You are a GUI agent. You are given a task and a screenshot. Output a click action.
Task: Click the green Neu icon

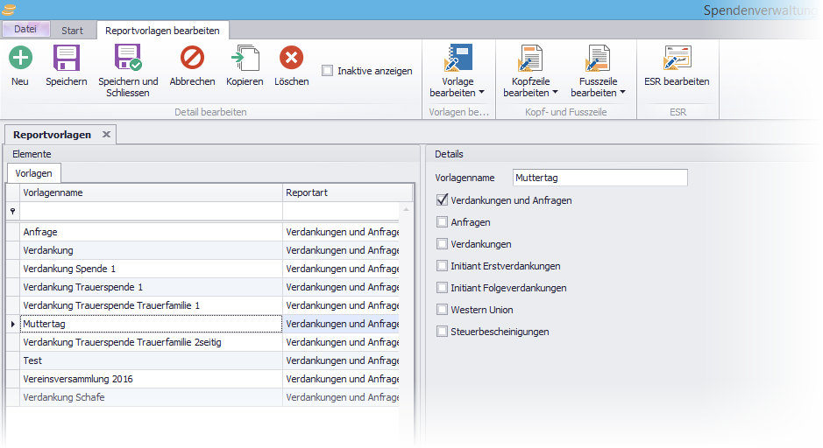pyautogui.click(x=20, y=59)
